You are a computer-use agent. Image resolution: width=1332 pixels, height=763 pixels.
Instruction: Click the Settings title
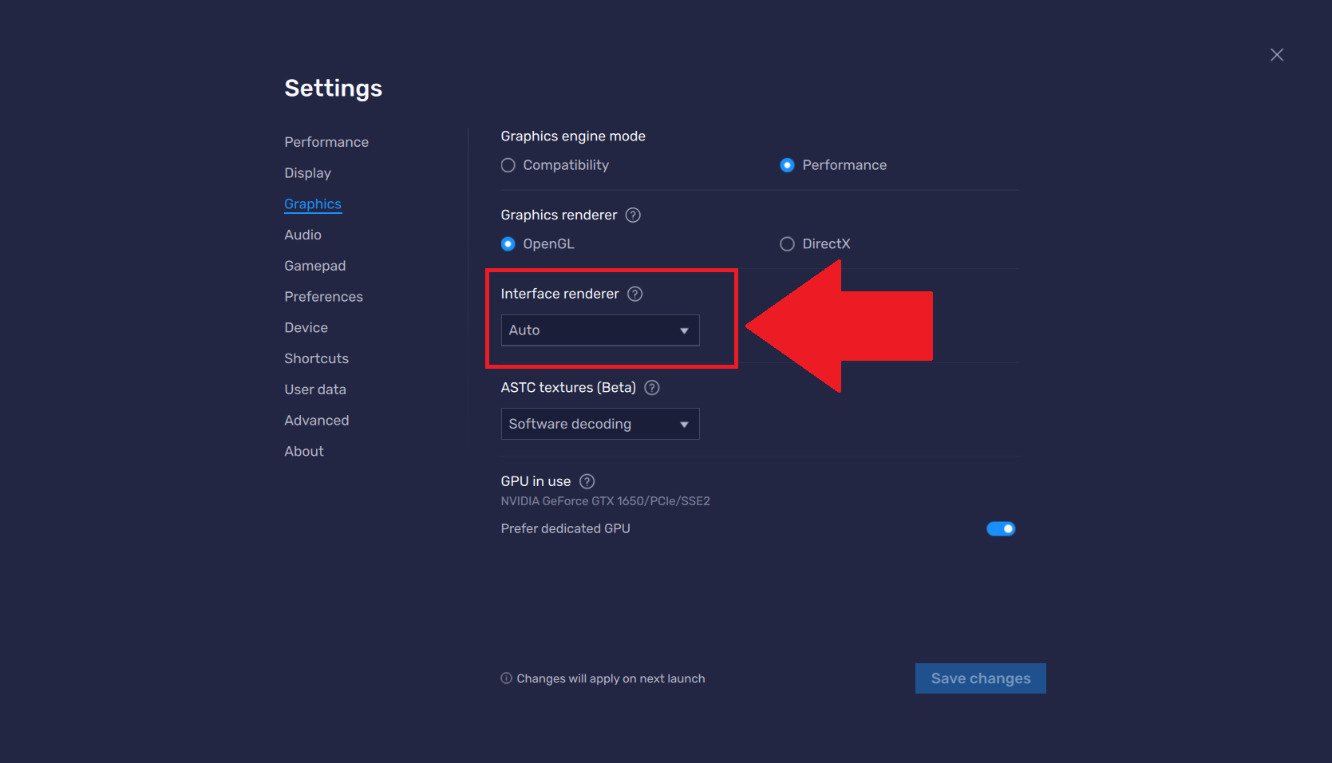coord(334,88)
